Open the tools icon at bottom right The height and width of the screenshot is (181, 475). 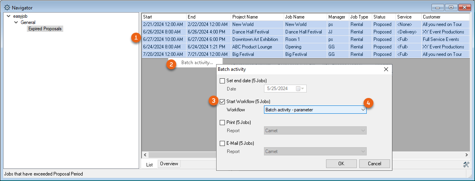click(466, 164)
